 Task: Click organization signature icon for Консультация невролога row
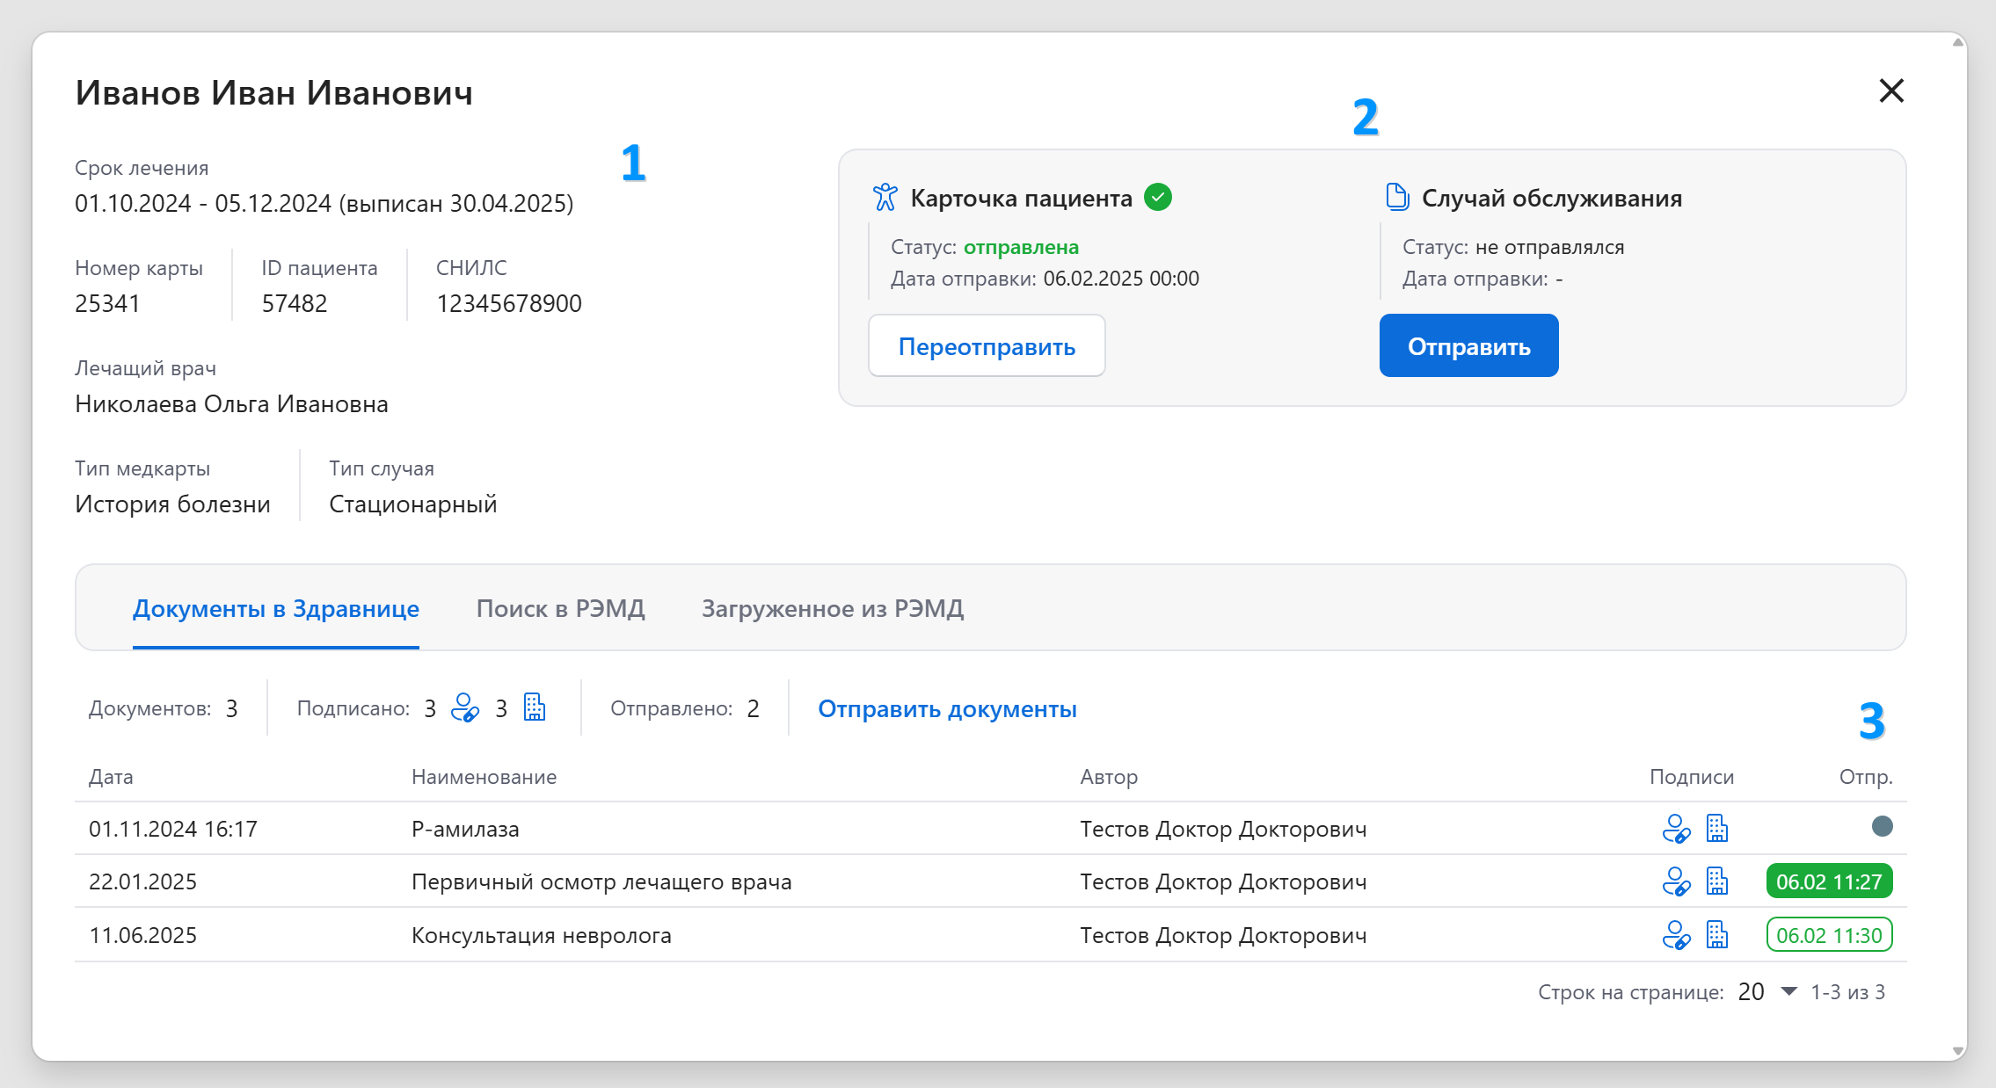click(1716, 934)
